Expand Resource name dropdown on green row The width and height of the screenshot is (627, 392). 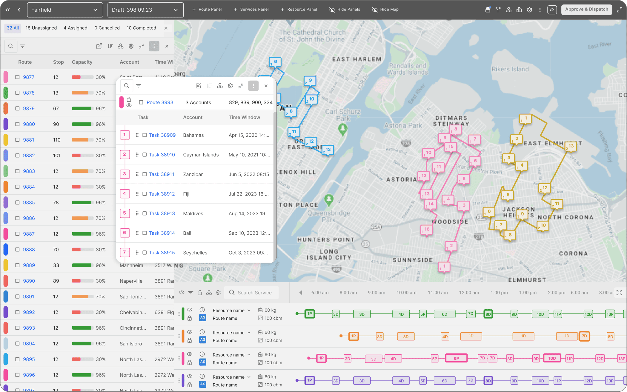click(249, 310)
